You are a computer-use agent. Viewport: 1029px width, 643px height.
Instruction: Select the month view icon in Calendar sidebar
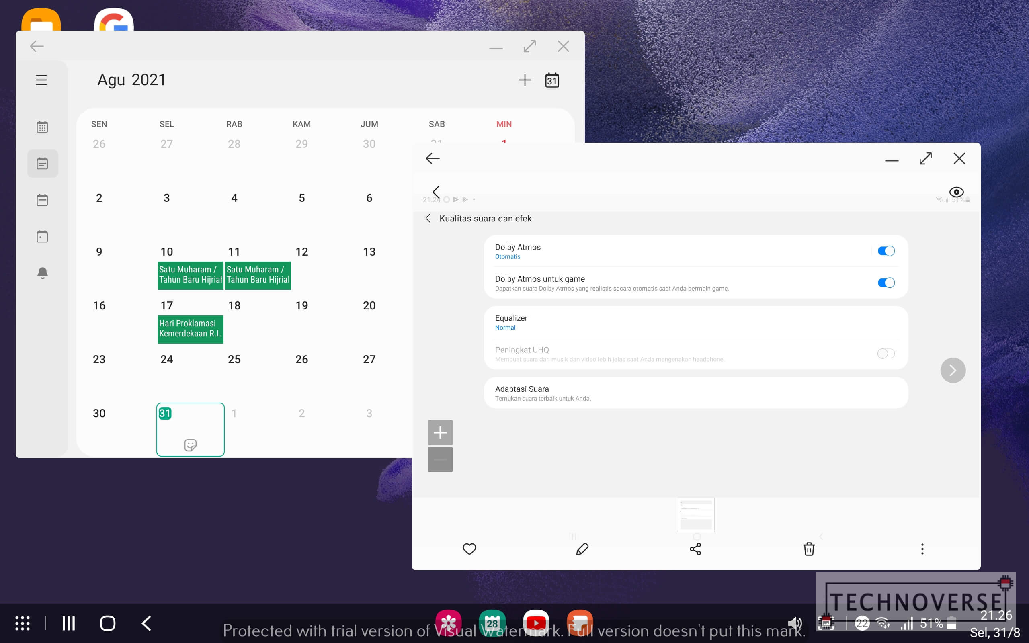click(43, 163)
